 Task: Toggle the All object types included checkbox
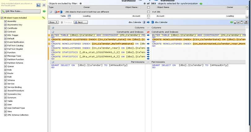[2, 18]
